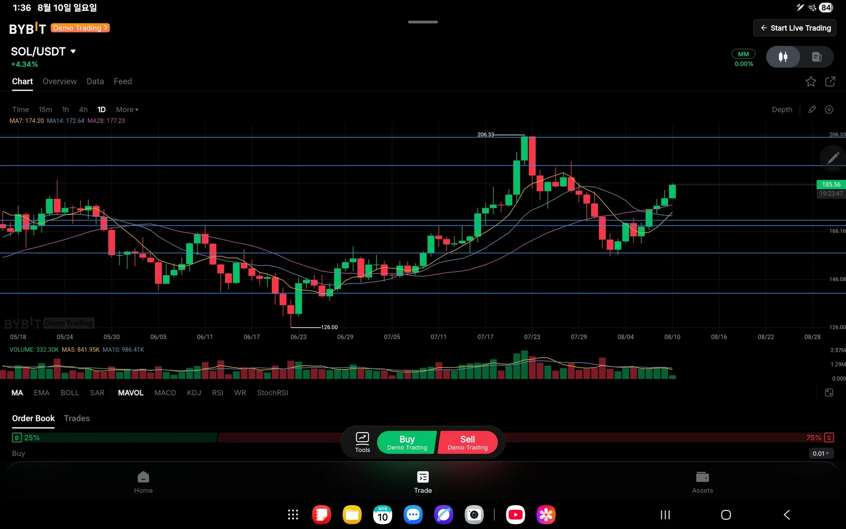The image size is (846, 529).
Task: Tap the red Sell Demo Trading button
Action: (468, 442)
